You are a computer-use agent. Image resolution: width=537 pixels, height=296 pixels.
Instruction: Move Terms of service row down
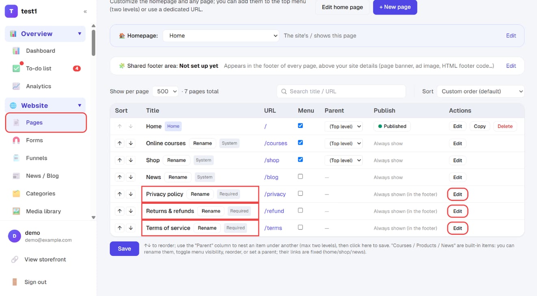click(x=131, y=228)
